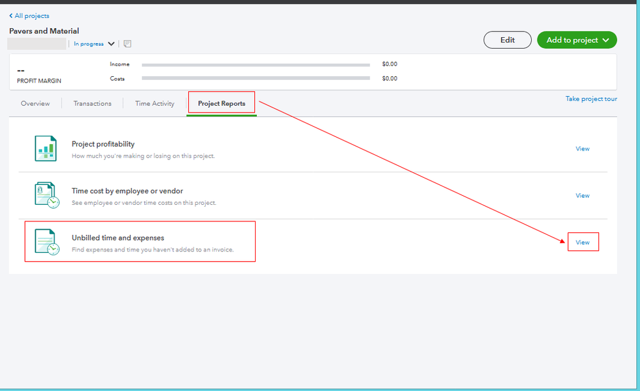Screen dimensions: 640x391
Task: Select the Project Reports tab
Action: (x=222, y=104)
